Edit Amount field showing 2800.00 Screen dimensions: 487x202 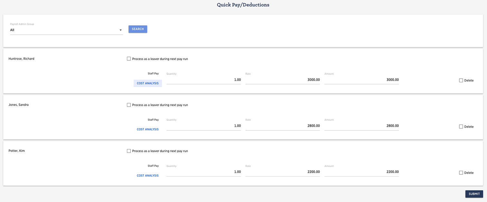[361, 126]
